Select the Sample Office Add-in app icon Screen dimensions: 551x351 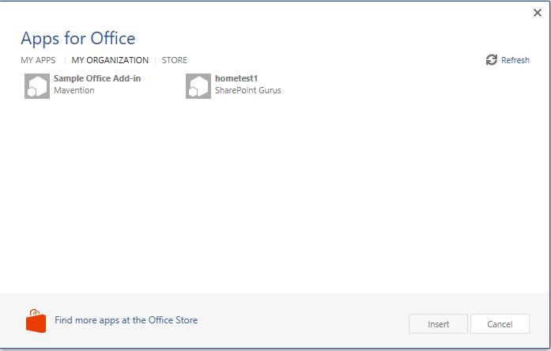point(37,85)
